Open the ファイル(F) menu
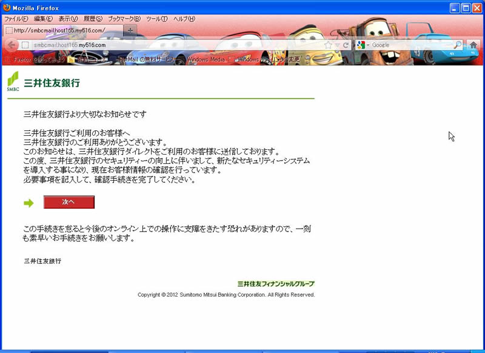This screenshot has height=353, width=485. 16,19
